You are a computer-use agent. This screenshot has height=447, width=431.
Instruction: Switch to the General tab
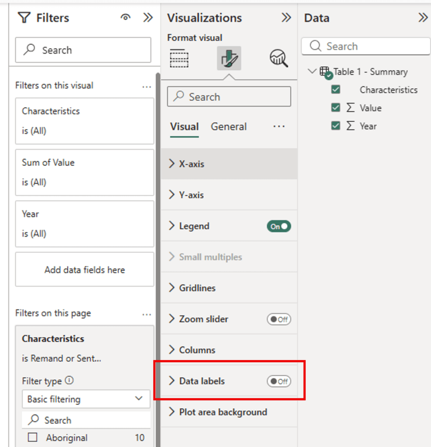click(x=229, y=127)
